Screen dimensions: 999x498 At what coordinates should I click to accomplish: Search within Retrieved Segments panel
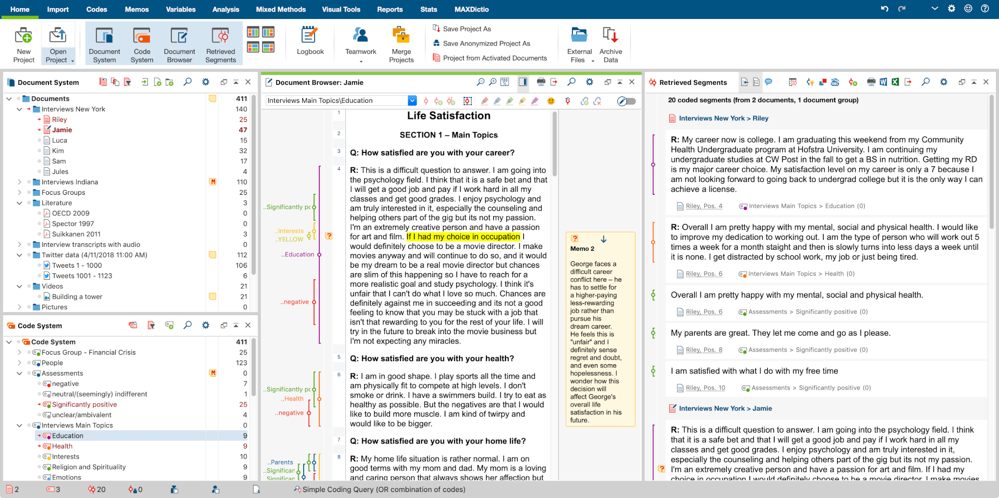[926, 82]
